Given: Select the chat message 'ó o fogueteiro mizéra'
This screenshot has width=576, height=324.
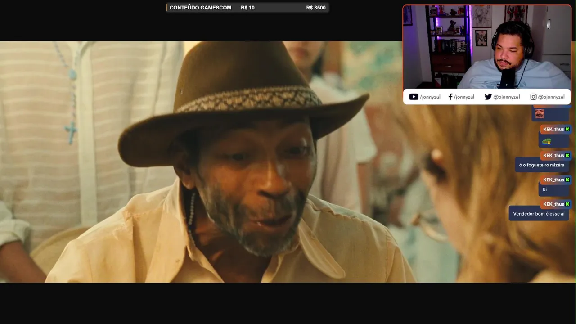Looking at the screenshot, I should pos(542,165).
